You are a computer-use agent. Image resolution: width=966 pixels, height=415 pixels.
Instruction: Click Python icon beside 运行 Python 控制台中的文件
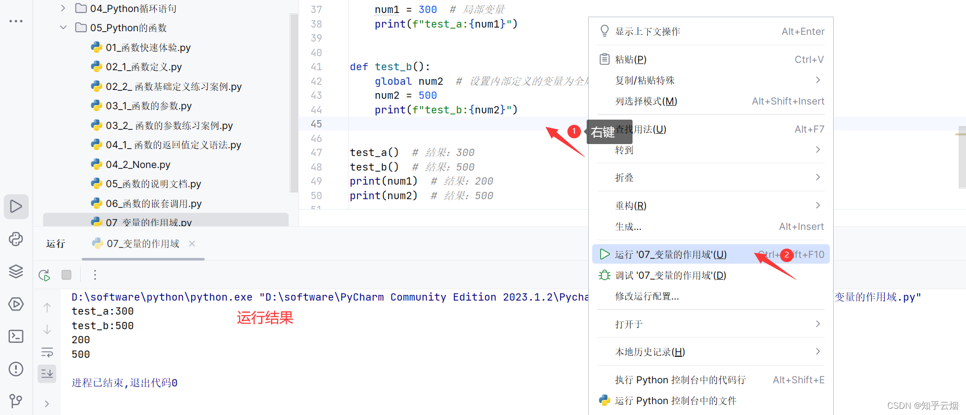pyautogui.click(x=604, y=400)
